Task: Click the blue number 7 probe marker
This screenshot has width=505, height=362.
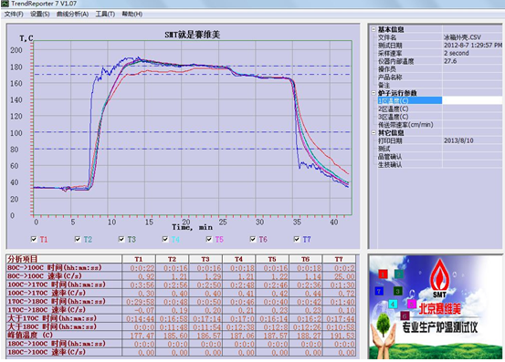Action: tap(379, 291)
